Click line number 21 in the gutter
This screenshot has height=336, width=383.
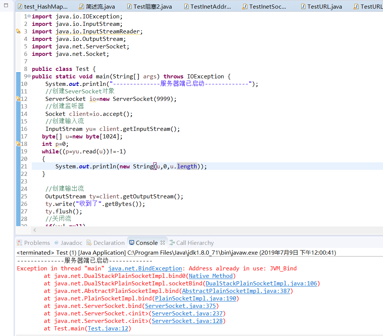[x=24, y=166]
